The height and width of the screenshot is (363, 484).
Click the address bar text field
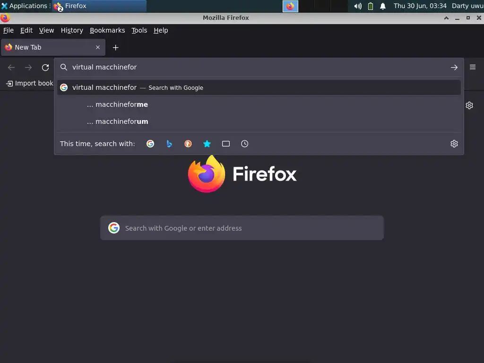coord(259,67)
